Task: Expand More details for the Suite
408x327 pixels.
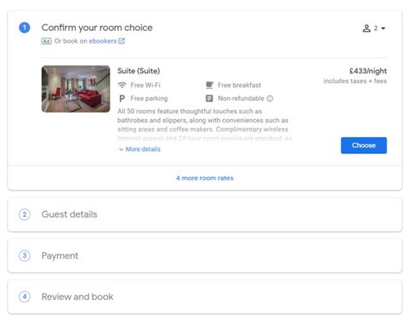Action: pos(140,149)
